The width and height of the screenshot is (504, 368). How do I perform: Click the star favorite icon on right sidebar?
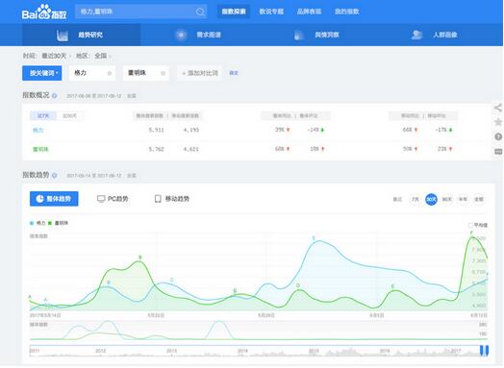(x=498, y=122)
